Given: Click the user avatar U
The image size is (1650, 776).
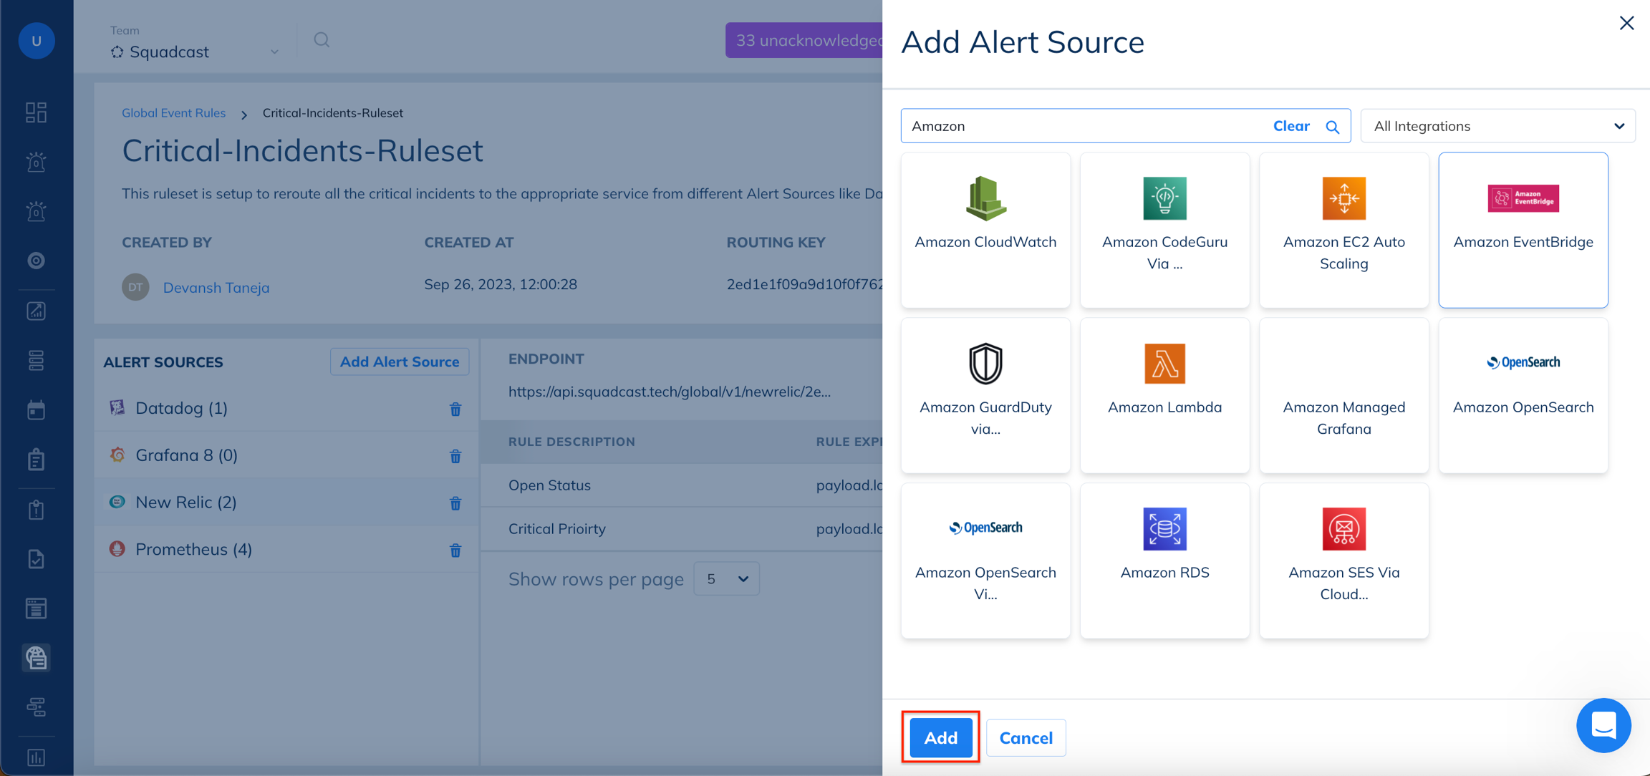Looking at the screenshot, I should click(37, 41).
